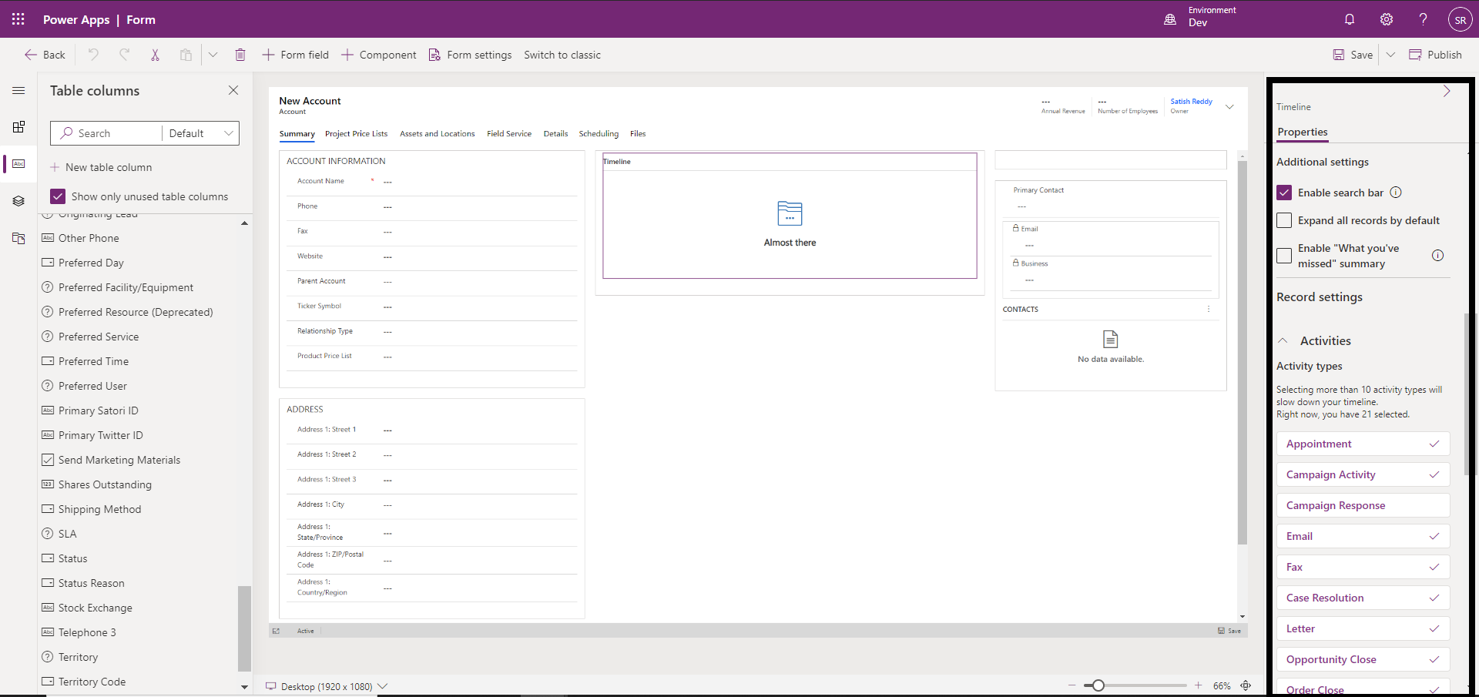Click the notifications bell icon
The image size is (1479, 697).
(1349, 19)
